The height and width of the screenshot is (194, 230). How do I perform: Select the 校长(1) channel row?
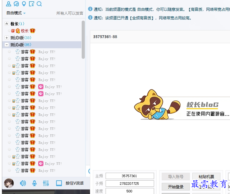(42, 23)
